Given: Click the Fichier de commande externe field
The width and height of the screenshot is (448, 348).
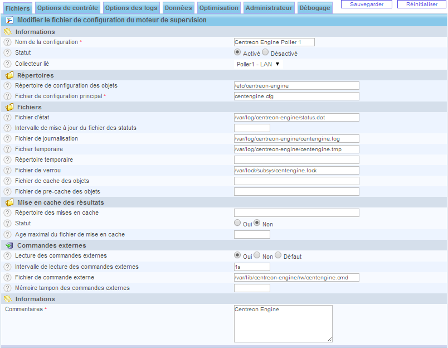Looking at the screenshot, I should [296, 277].
